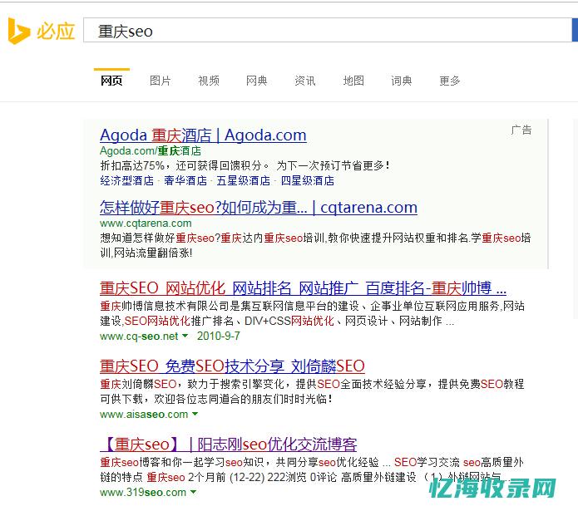This screenshot has height=506, width=578.
Task: Expand the arrow next to www.cq-seo.net
Action: point(185,336)
